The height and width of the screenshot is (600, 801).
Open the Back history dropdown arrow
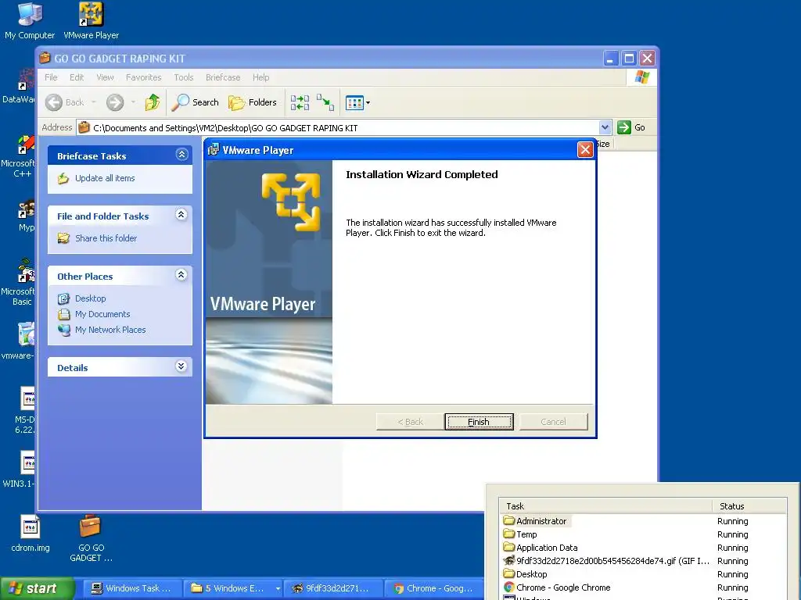[x=94, y=102]
